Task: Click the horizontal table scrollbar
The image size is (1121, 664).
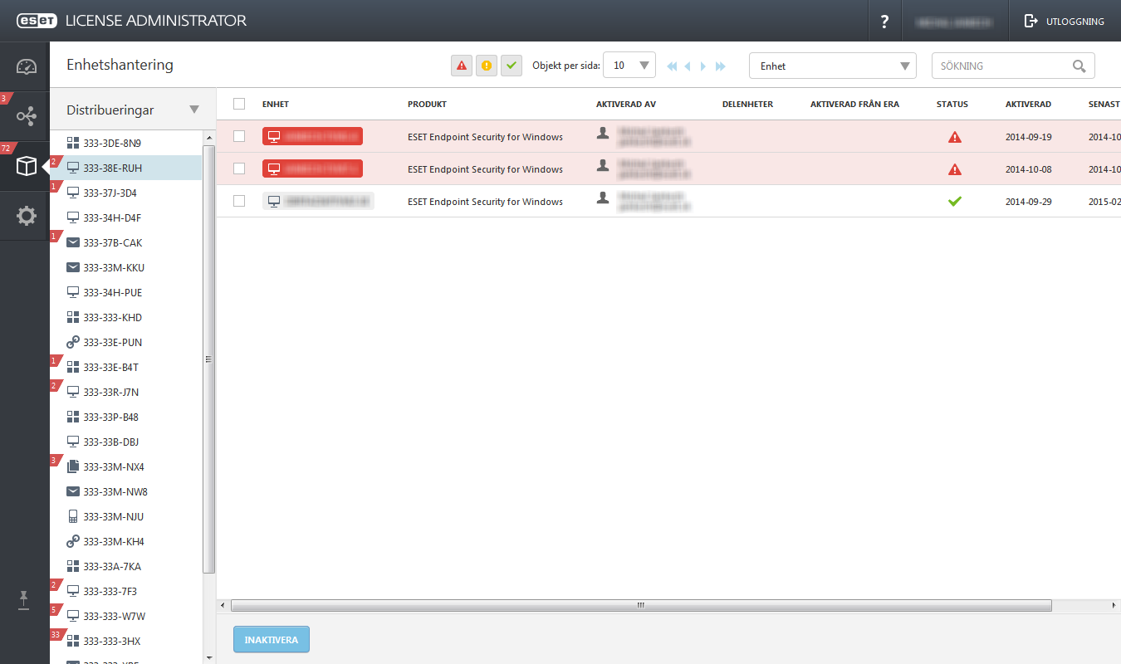Action: [x=641, y=606]
